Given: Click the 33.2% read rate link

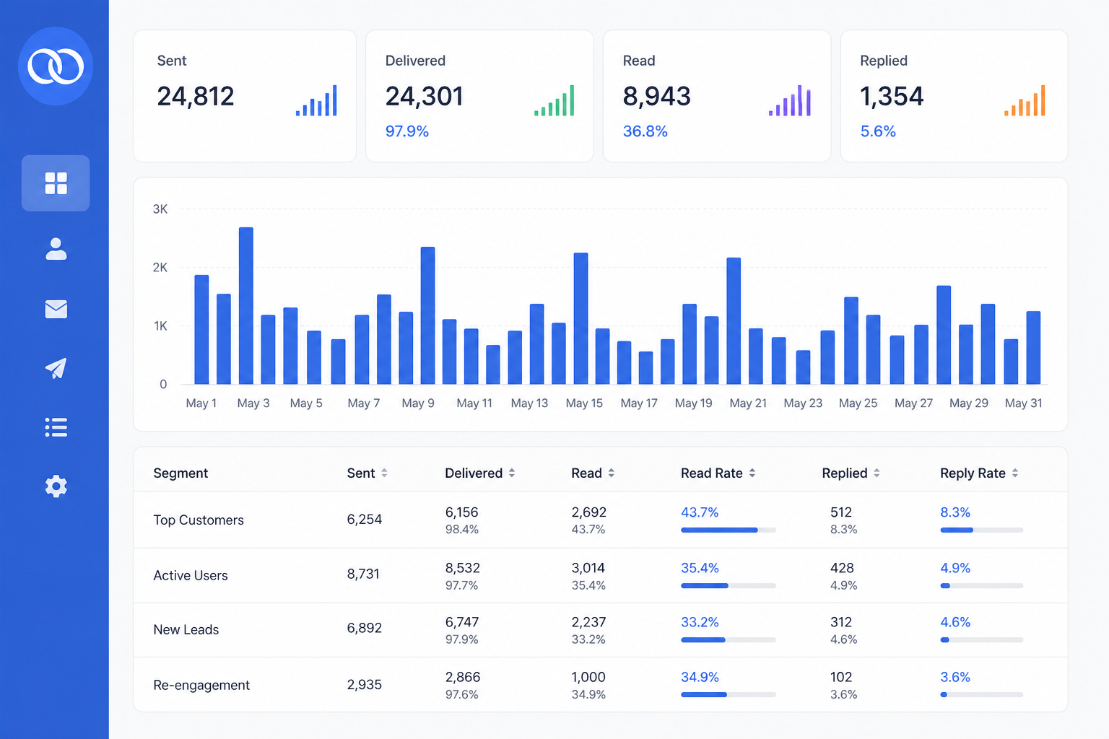Looking at the screenshot, I should (700, 622).
